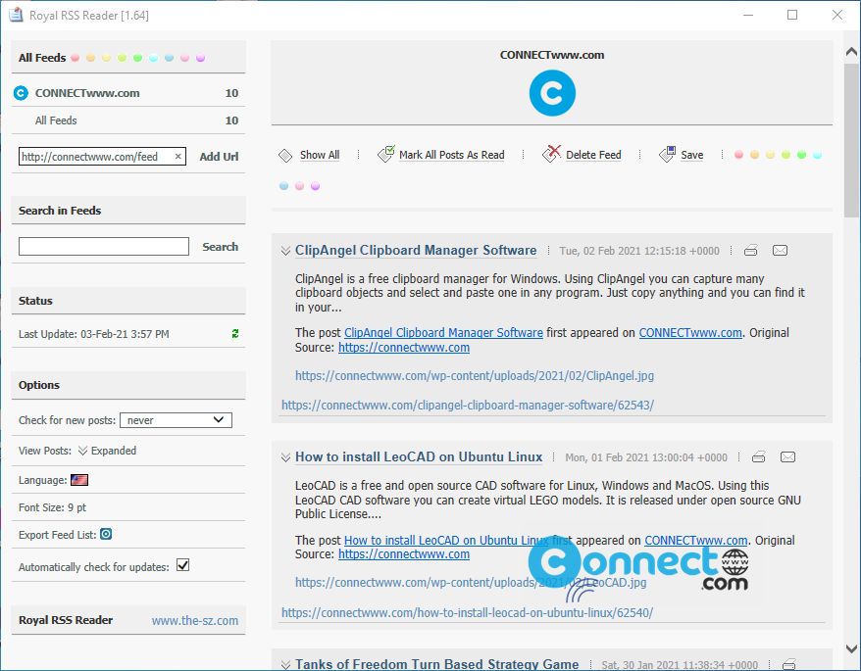Viewport: 861px width, 671px height.
Task: Click the Show All tag icon
Action: click(x=285, y=156)
